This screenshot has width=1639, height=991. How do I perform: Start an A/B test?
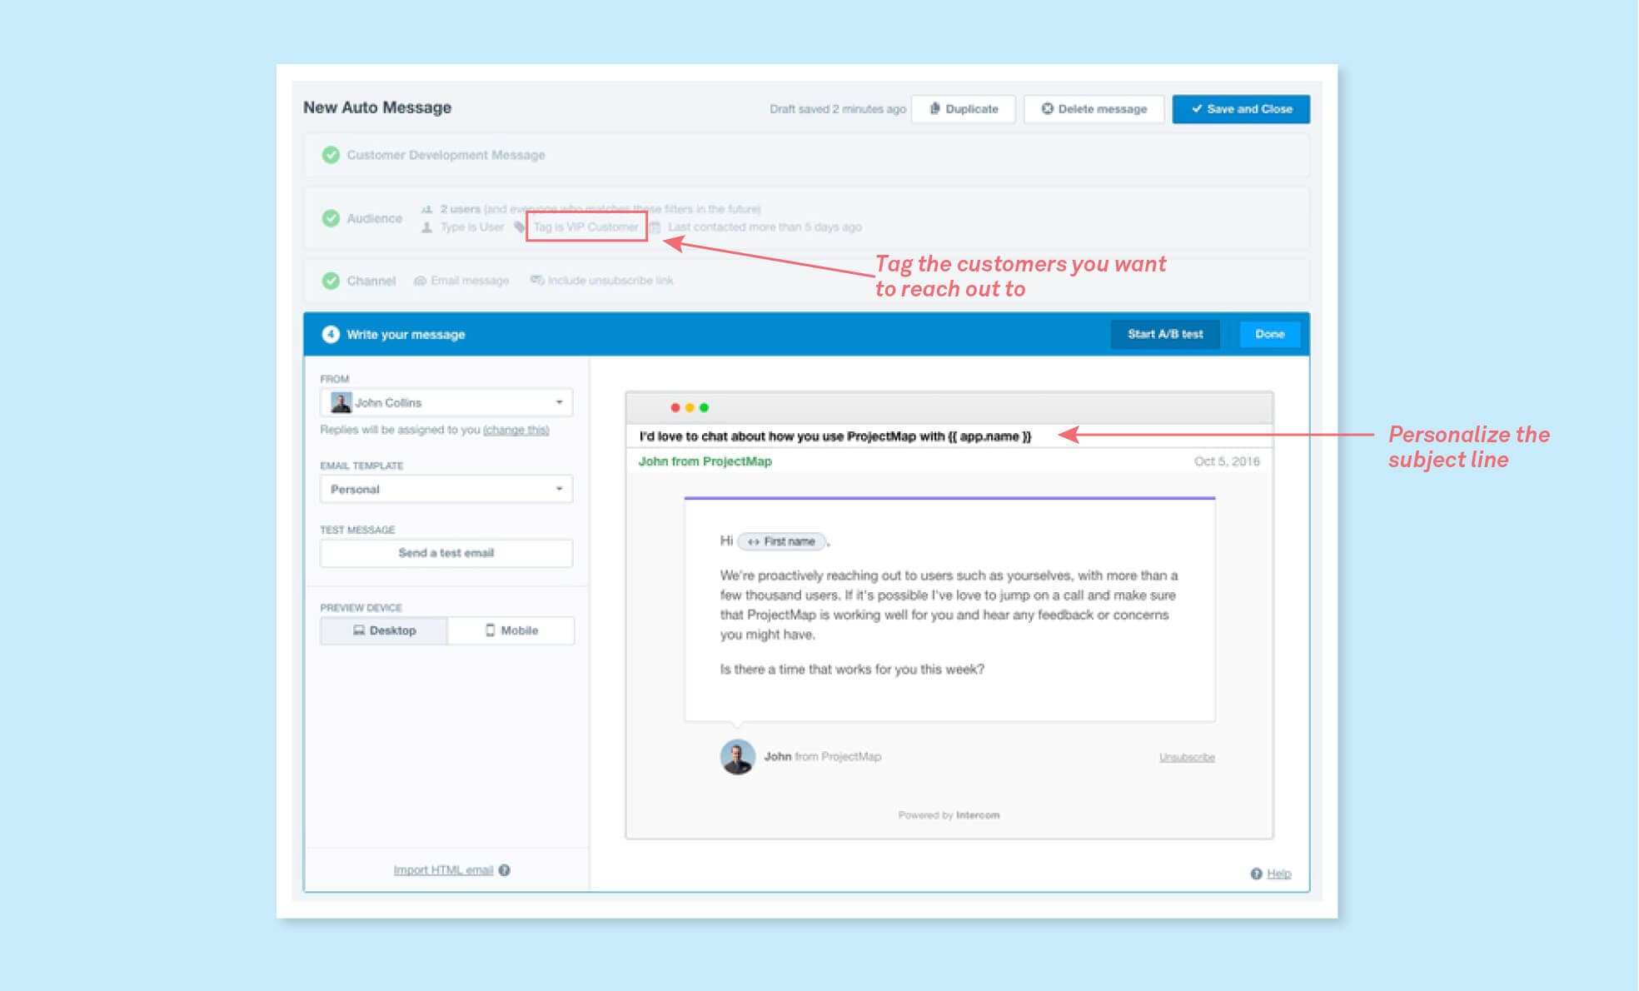click(x=1165, y=334)
